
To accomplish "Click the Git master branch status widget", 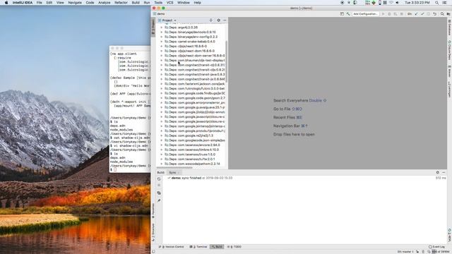I will pyautogui.click(x=405, y=252).
